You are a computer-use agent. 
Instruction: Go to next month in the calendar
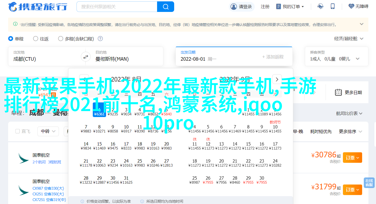[x=277, y=80]
